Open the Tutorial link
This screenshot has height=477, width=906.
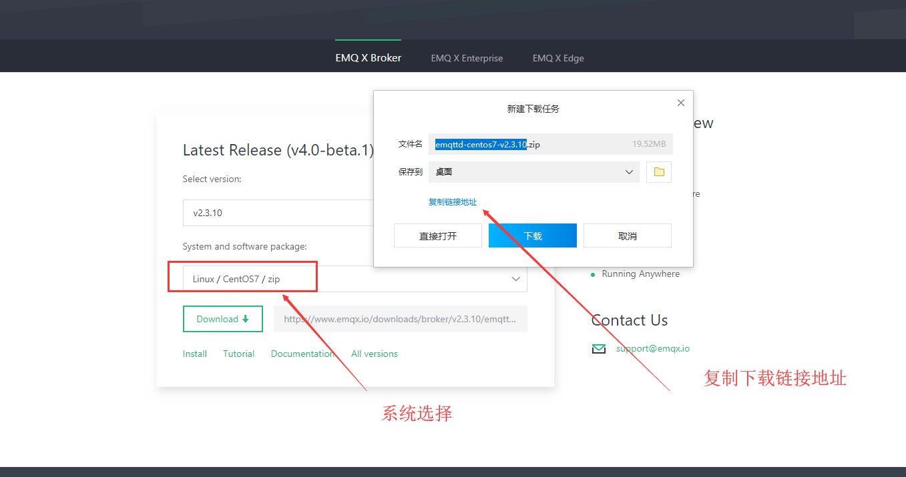(x=239, y=354)
